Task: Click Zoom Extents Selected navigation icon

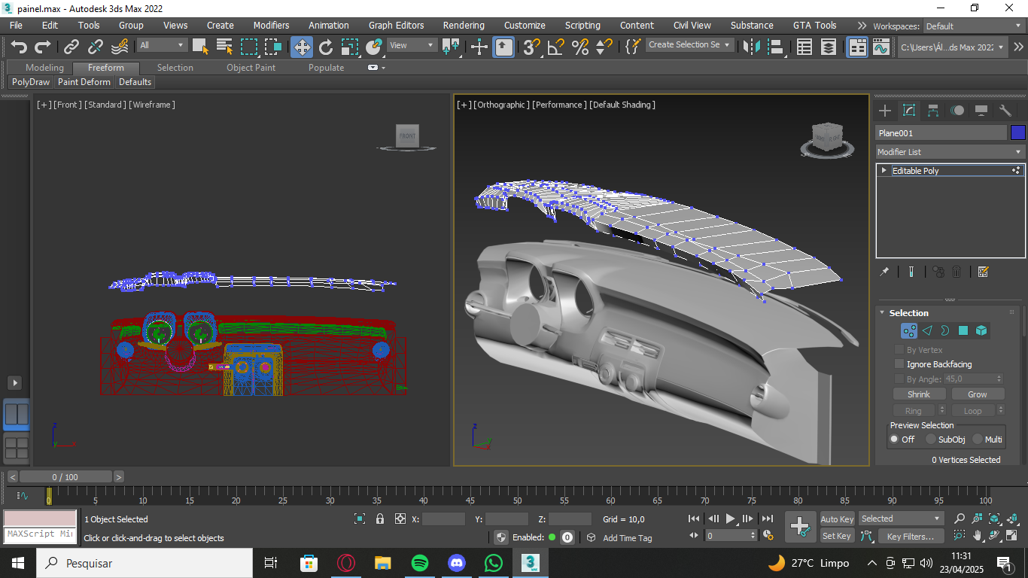Action: [x=995, y=519]
